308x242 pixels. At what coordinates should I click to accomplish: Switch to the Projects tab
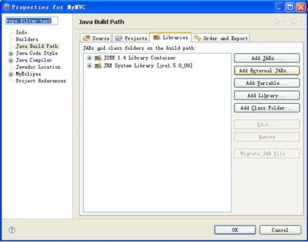point(131,38)
